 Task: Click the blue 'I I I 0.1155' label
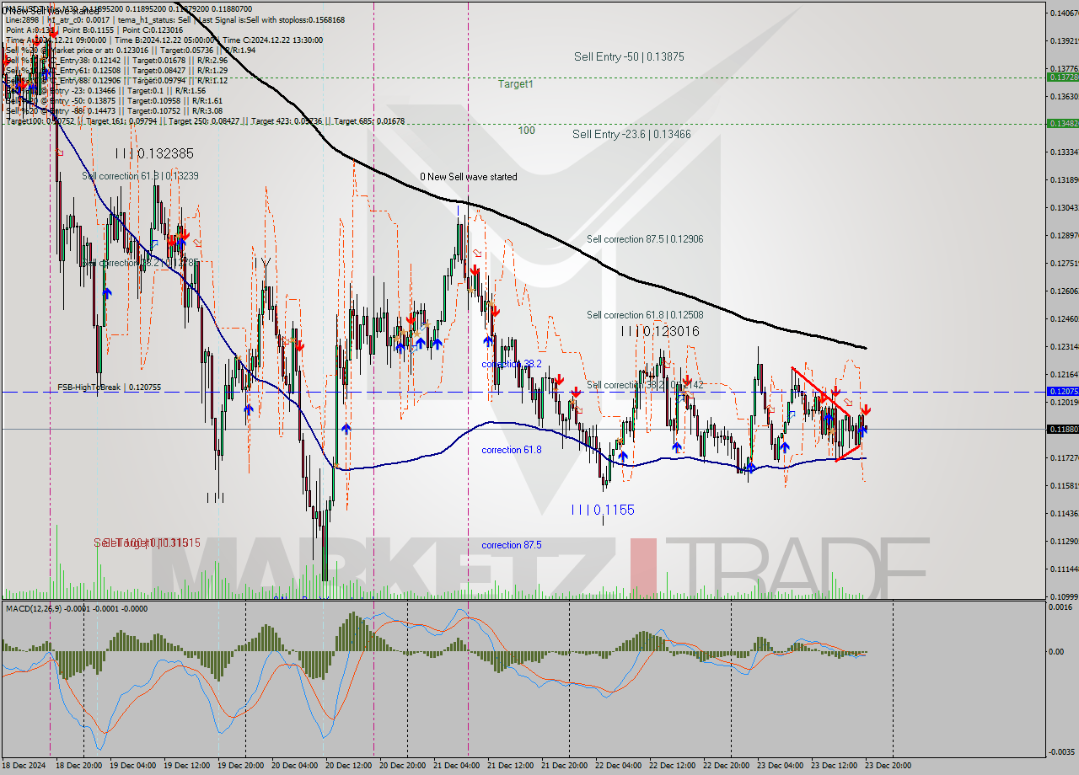(603, 510)
